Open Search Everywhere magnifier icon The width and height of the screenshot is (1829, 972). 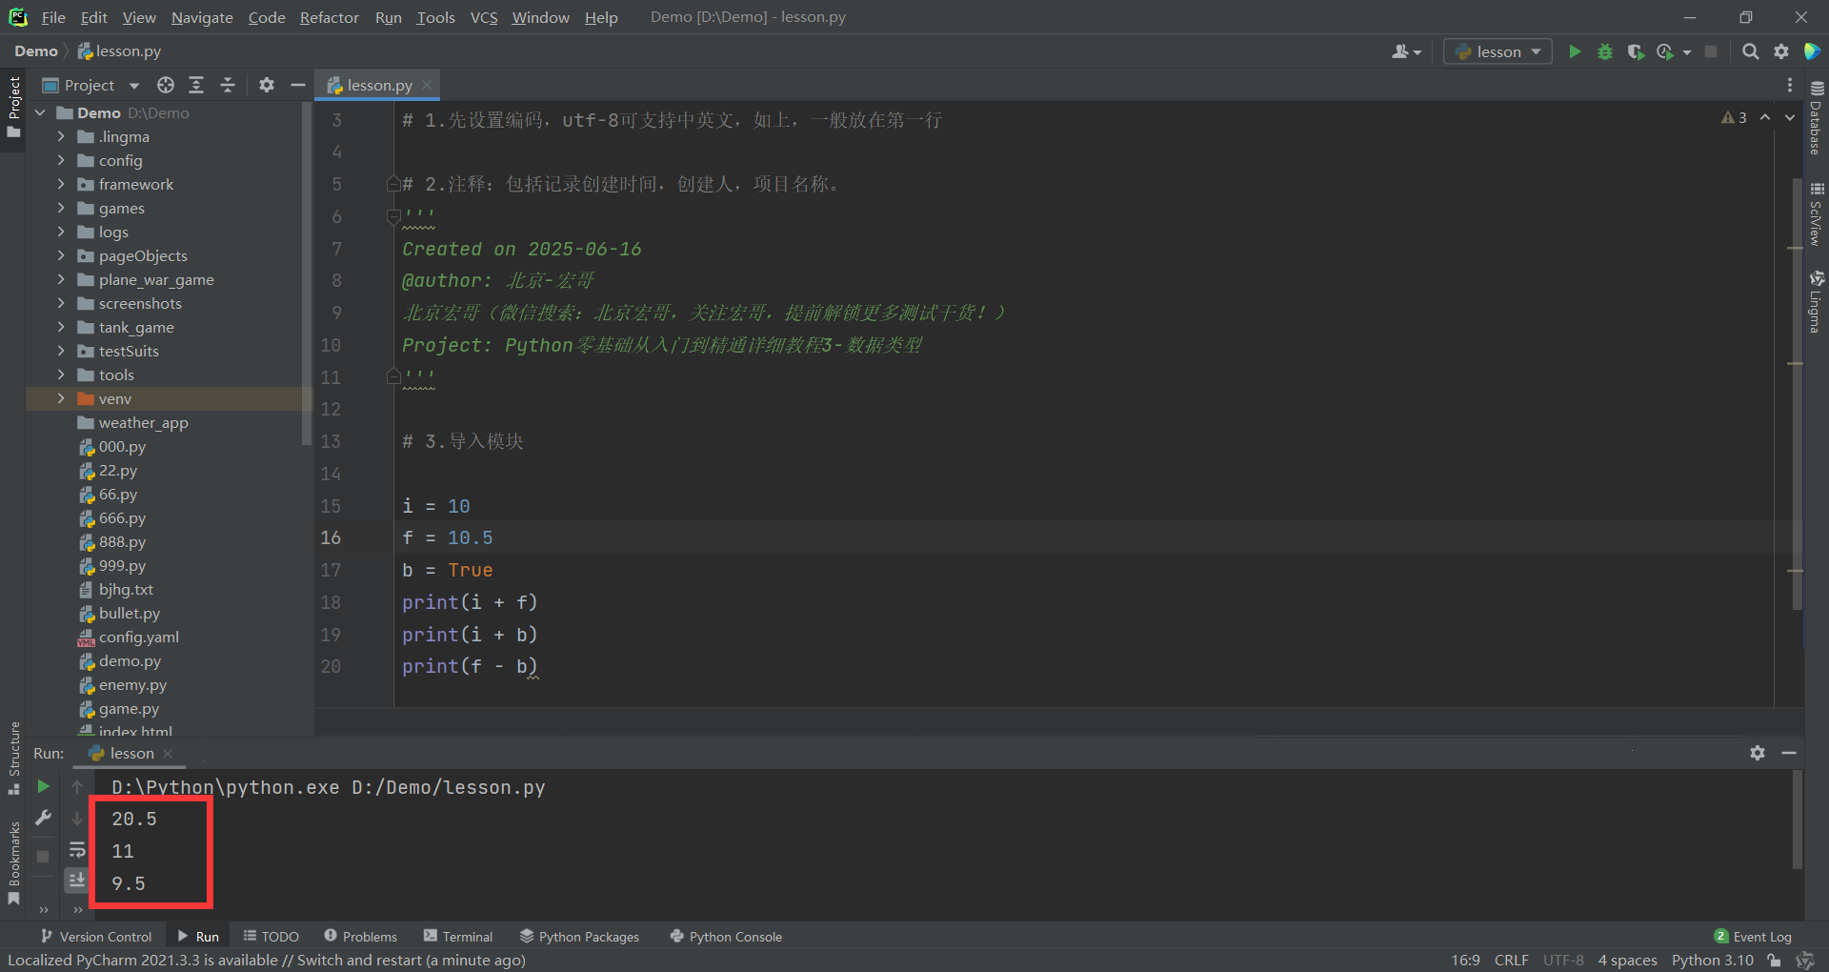tap(1750, 51)
